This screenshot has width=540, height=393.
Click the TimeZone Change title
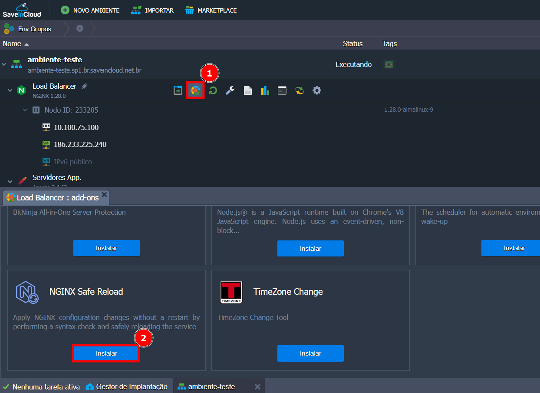(288, 292)
